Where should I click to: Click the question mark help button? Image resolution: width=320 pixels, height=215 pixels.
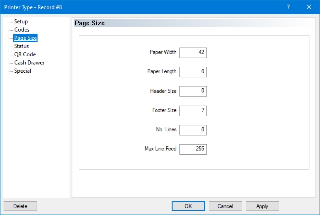pos(288,7)
